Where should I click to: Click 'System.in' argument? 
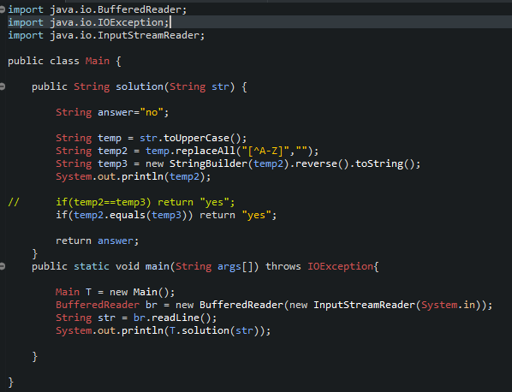pyautogui.click(x=448, y=305)
